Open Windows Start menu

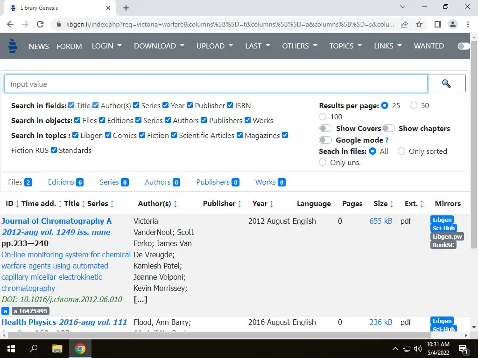11,349
